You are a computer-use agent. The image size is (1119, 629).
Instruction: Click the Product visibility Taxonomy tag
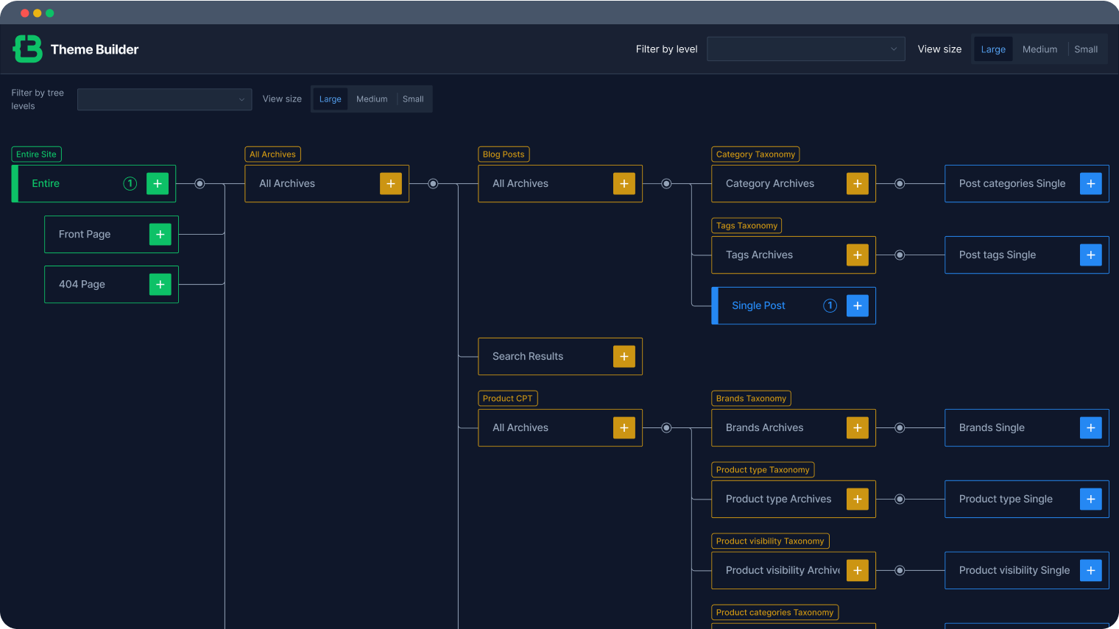pyautogui.click(x=770, y=541)
